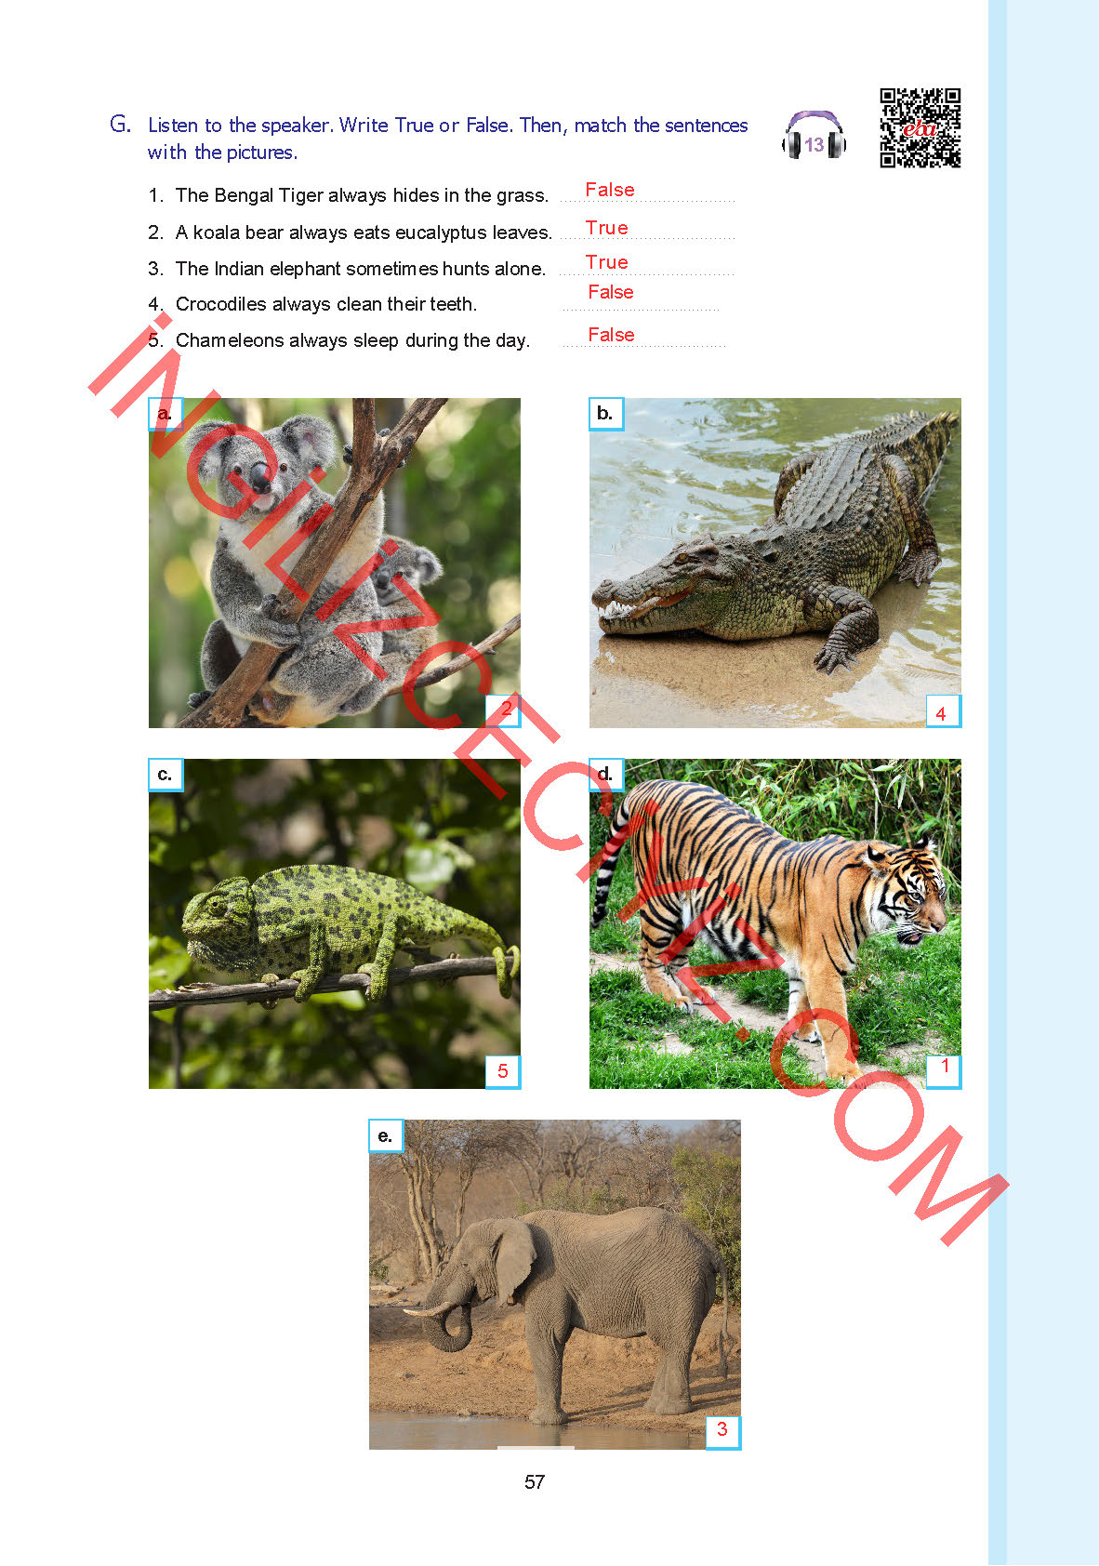
Task: Open the koala photo thumbnail
Action: coord(335,563)
